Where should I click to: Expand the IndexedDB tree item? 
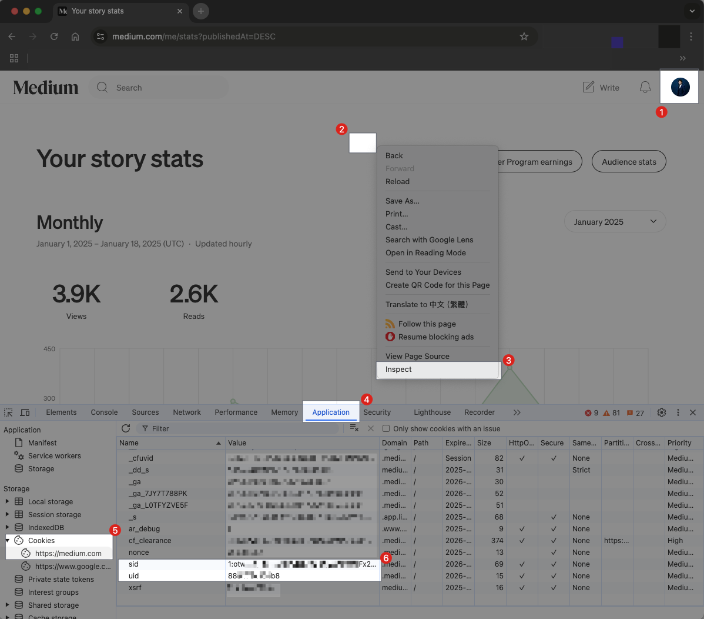(7, 527)
